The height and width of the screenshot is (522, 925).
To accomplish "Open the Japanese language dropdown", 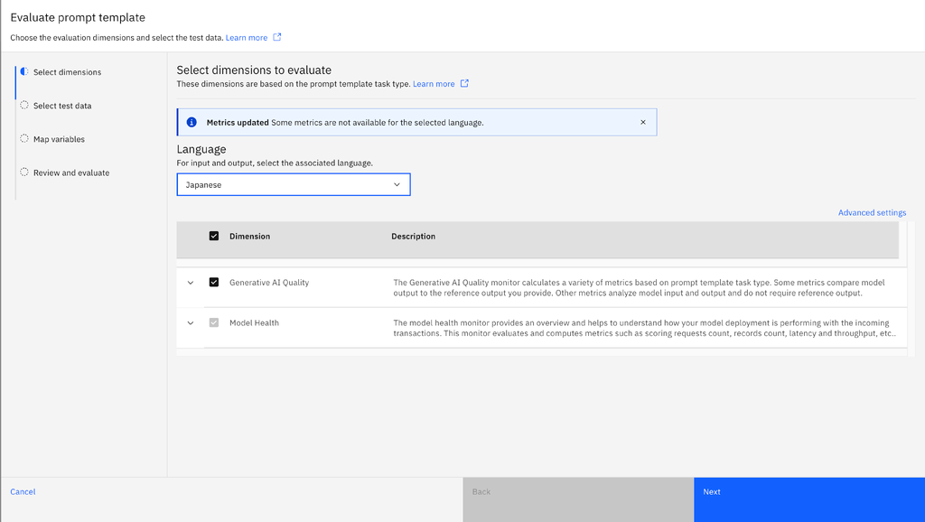I will [294, 184].
